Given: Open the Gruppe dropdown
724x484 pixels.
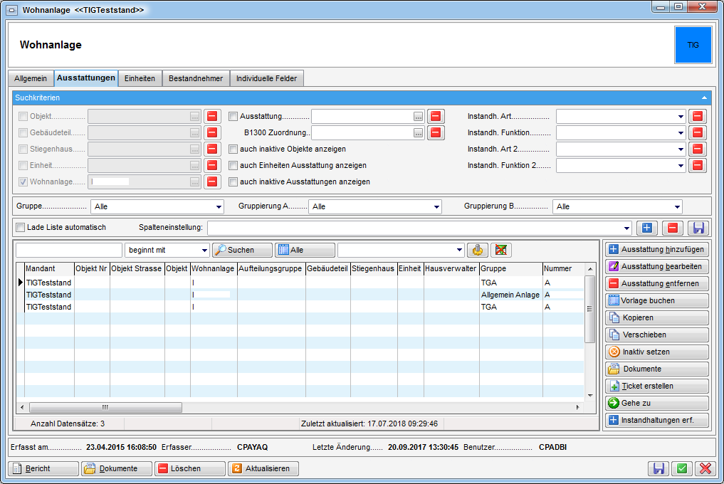Looking at the screenshot, I should [219, 207].
